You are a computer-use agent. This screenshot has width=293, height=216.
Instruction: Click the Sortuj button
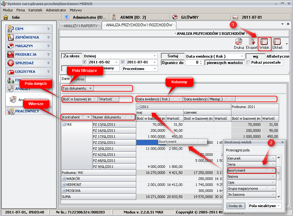173,56
